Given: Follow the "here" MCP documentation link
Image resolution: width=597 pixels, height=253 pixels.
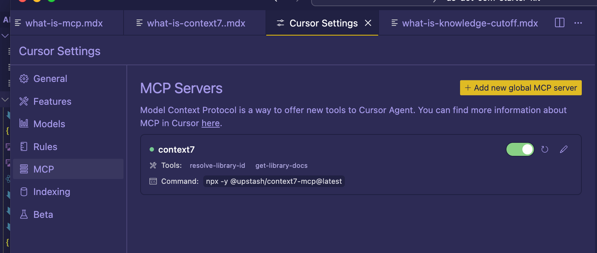Looking at the screenshot, I should pyautogui.click(x=210, y=123).
